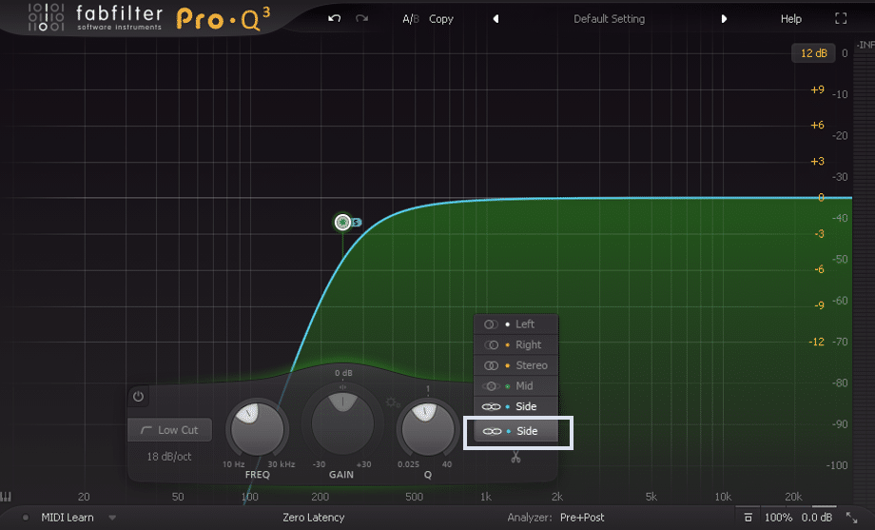This screenshot has width=875, height=530.
Task: Undo the last change
Action: [x=334, y=18]
